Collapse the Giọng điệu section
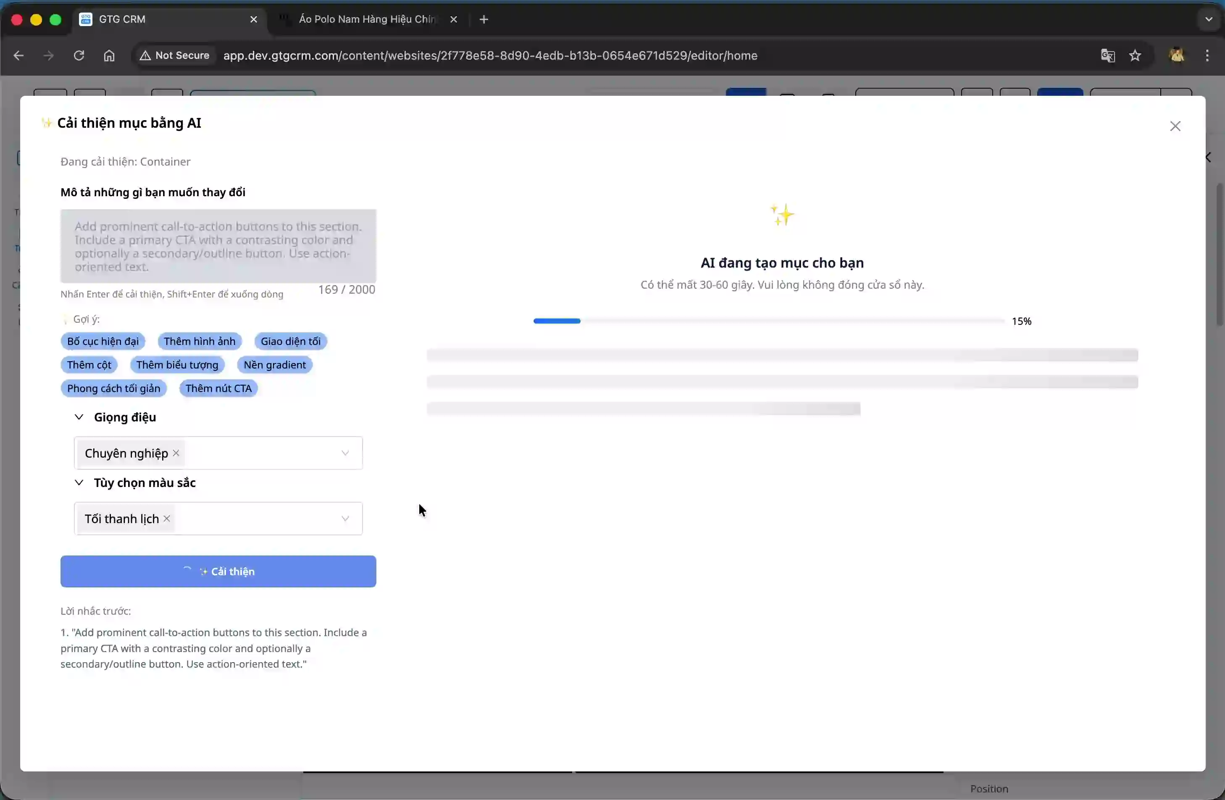This screenshot has height=800, width=1225. pos(79,417)
